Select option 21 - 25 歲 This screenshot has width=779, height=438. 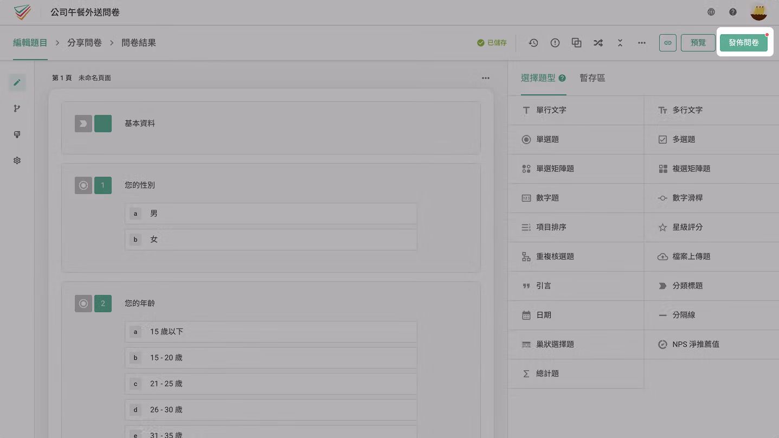[x=271, y=384]
